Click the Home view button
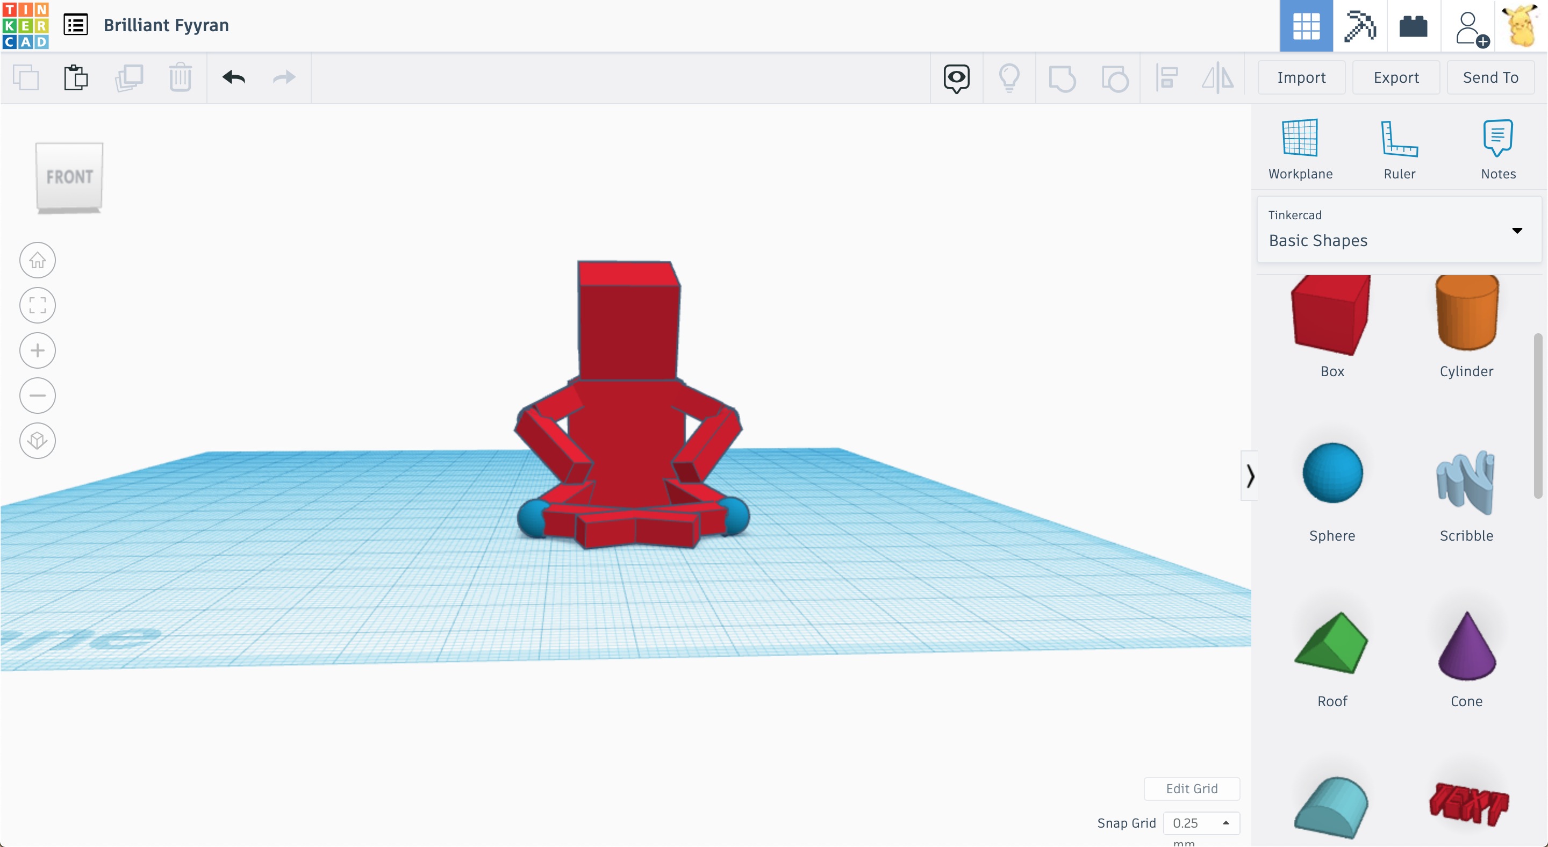This screenshot has height=847, width=1548. 37,260
